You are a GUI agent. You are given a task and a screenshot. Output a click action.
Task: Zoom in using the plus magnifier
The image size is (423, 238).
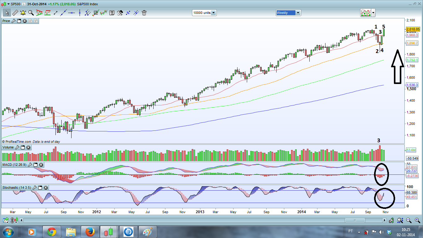tap(417, 220)
